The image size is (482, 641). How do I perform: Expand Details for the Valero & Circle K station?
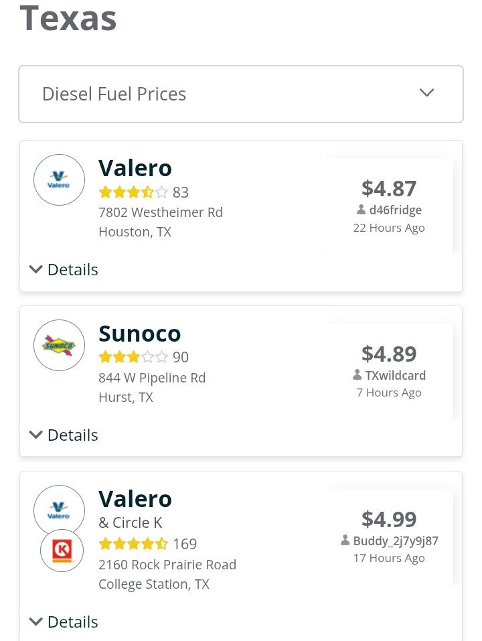click(x=64, y=622)
